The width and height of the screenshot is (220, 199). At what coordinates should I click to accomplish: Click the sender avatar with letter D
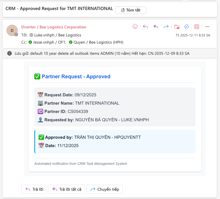coord(12,30)
